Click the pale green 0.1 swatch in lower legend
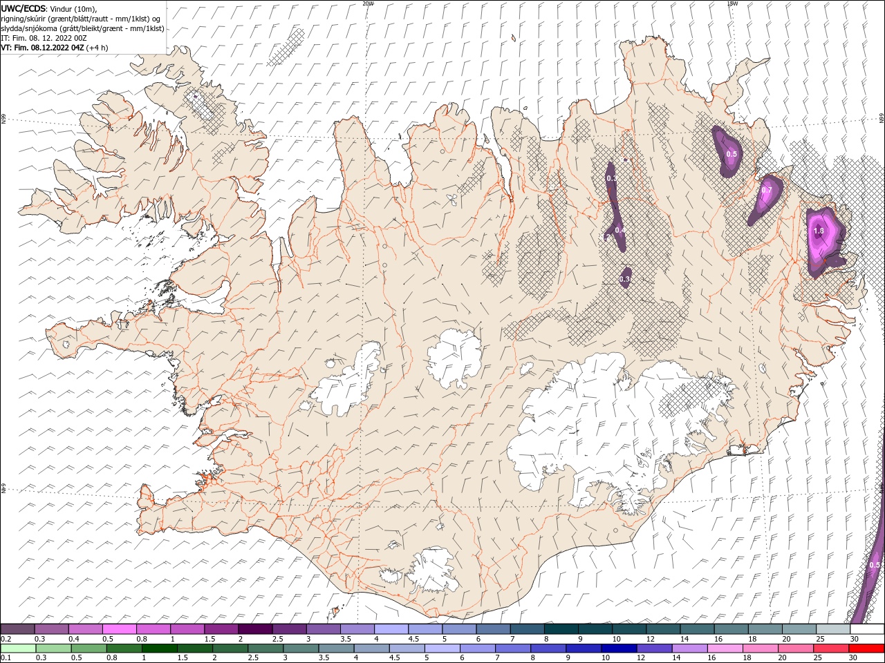Viewport: 885px width, 663px height. click(19, 648)
